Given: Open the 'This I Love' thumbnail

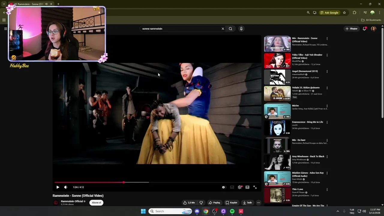Looking at the screenshot, I should coord(277,195).
